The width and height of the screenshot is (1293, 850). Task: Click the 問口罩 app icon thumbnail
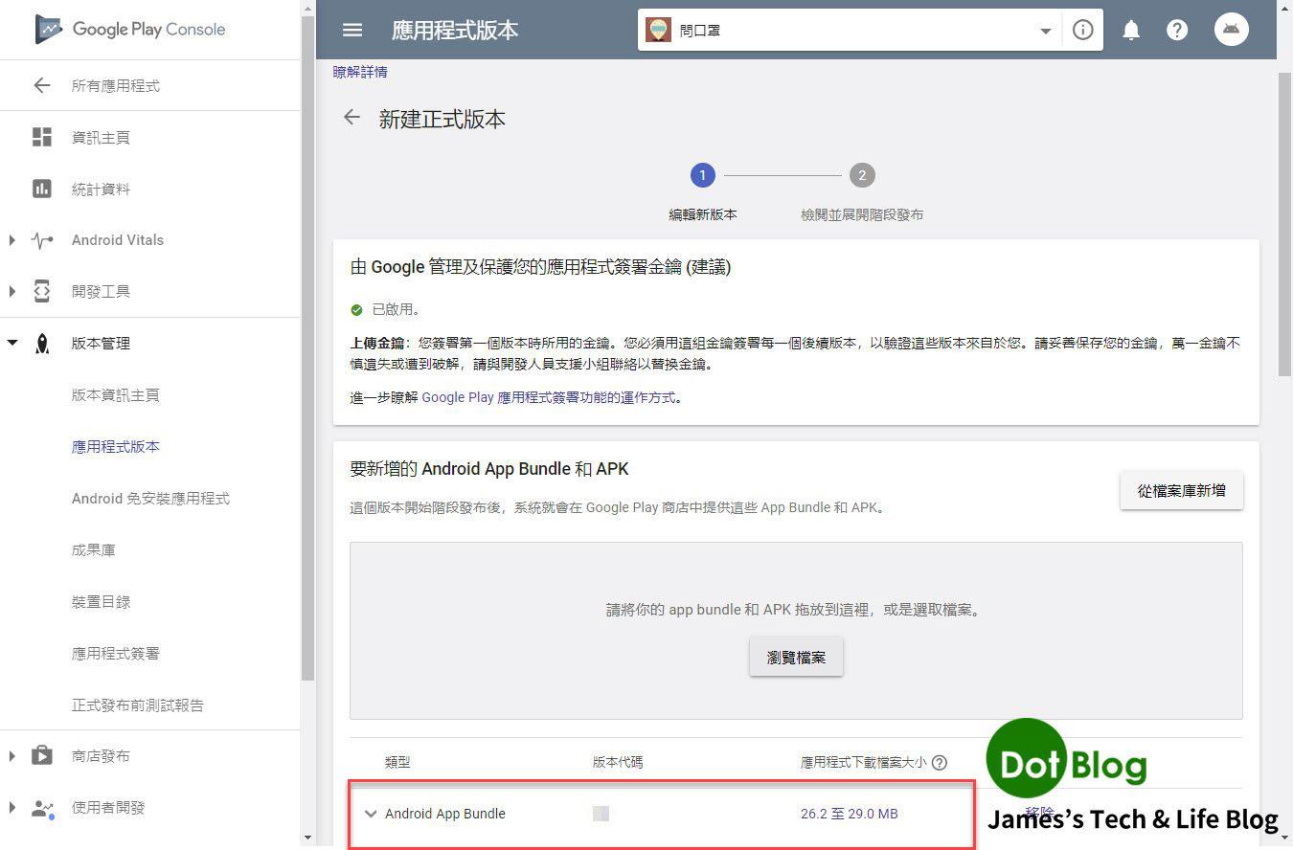coord(658,30)
